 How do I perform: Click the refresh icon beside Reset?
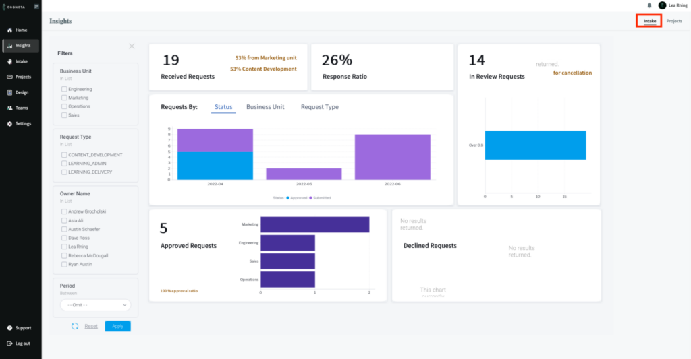(x=75, y=326)
